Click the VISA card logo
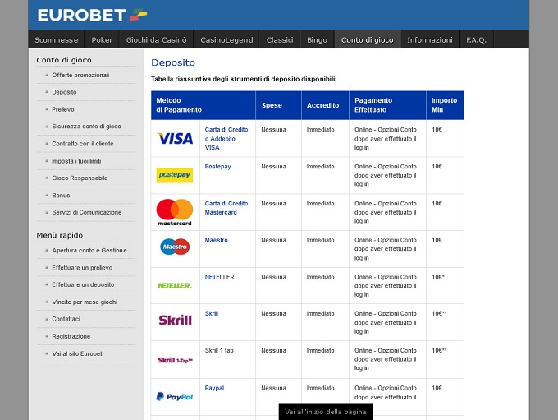 tap(174, 138)
